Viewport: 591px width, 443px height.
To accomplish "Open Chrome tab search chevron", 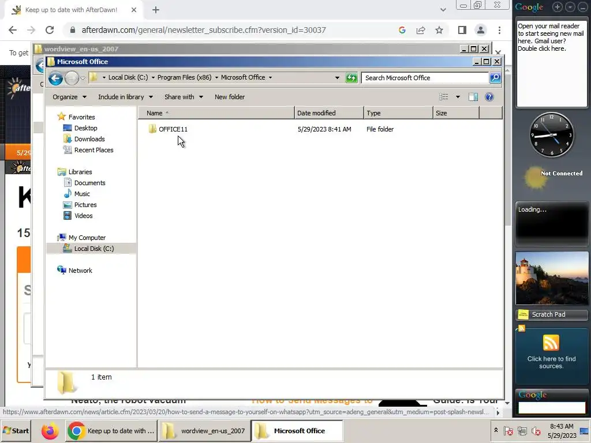I will pyautogui.click(x=443, y=10).
